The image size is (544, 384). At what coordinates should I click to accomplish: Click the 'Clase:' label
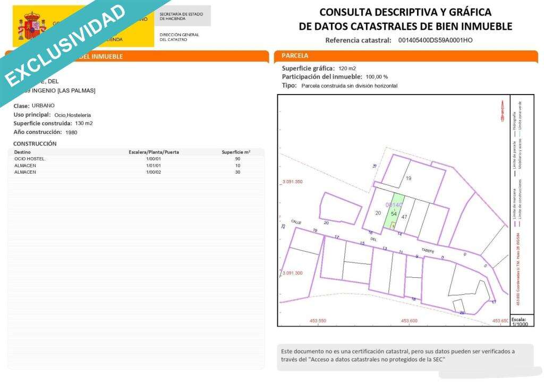[21, 106]
